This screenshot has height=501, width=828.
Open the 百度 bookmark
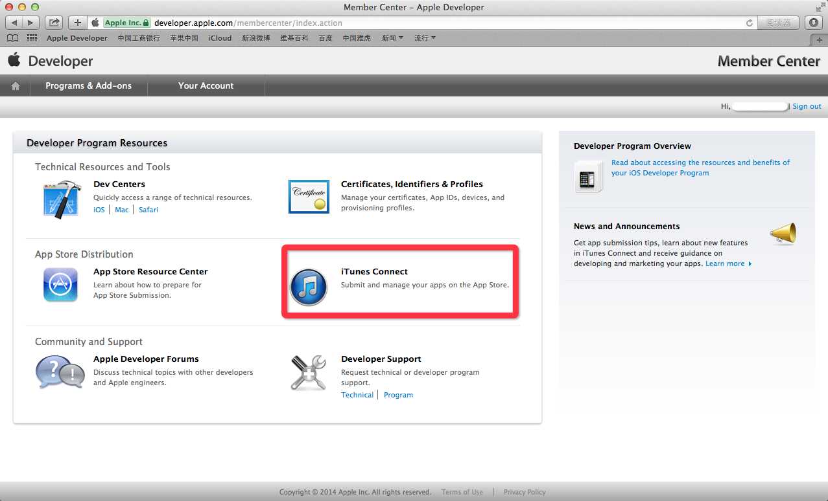325,38
